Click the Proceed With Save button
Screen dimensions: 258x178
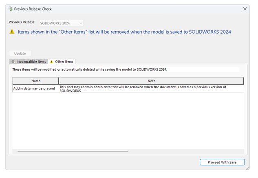(222, 162)
